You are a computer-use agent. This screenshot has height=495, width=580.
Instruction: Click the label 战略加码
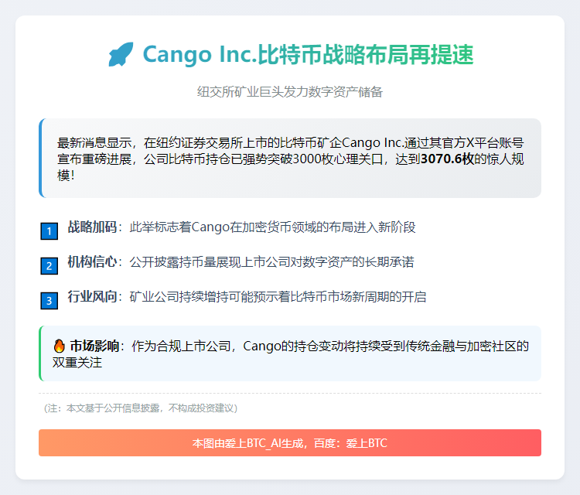tap(92, 227)
